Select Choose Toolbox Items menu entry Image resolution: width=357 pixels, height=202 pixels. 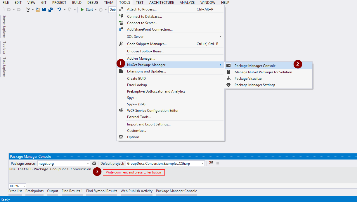click(171, 51)
